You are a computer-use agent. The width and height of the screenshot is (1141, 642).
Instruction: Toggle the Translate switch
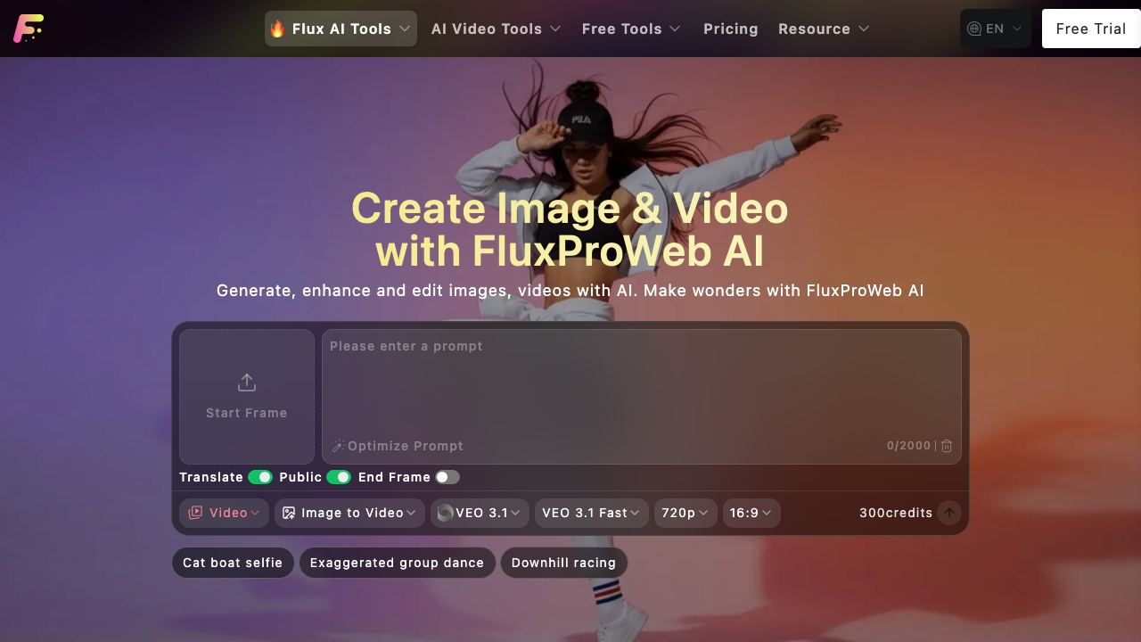coord(260,477)
